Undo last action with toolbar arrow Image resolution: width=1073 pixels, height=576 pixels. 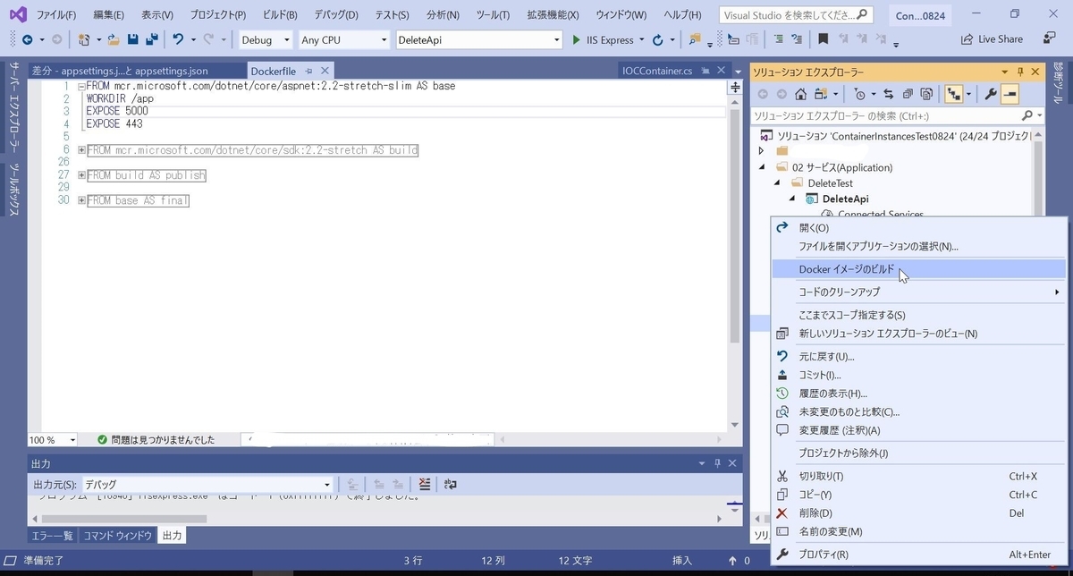[178, 39]
